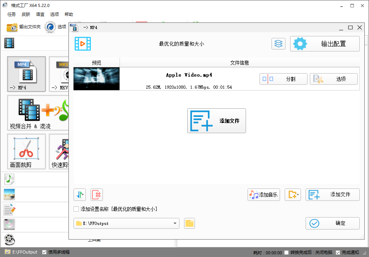Click the 选项 gear toolbar button
Screen dimensions: 369x257
(56, 27)
